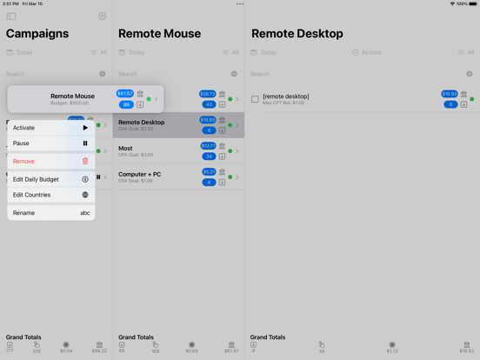Viewport: 480px width, 360px height.
Task: Click the $12.71 badge on Most row
Action: [208, 146]
